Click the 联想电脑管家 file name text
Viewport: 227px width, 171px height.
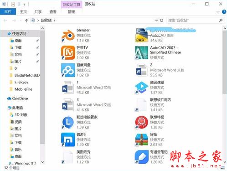click(87, 117)
